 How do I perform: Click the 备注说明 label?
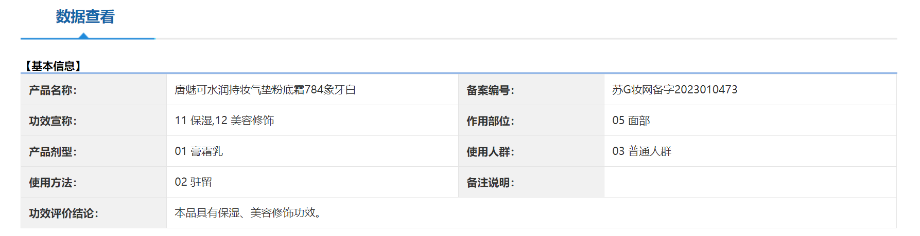pyautogui.click(x=491, y=183)
